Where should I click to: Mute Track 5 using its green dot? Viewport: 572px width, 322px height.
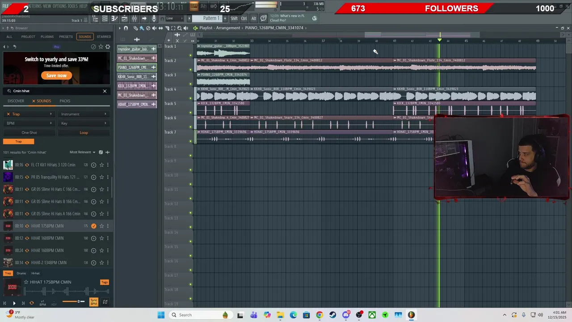(x=191, y=113)
